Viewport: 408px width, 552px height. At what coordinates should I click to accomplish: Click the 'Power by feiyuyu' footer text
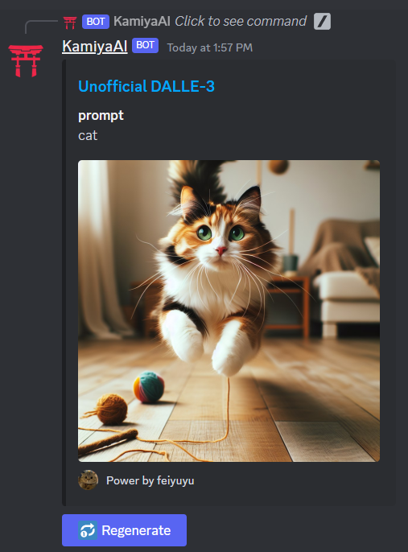pyautogui.click(x=150, y=480)
